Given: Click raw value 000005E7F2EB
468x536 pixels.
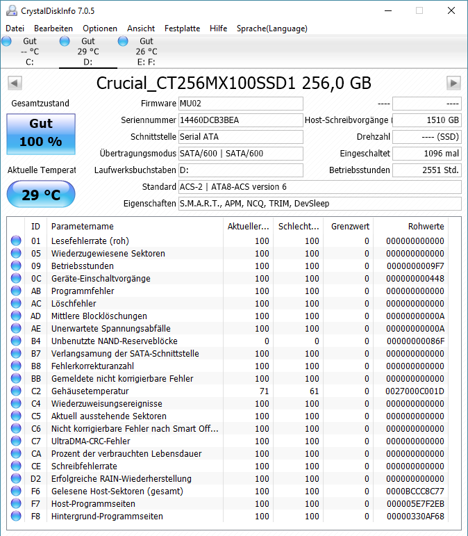Looking at the screenshot, I should point(415,504).
